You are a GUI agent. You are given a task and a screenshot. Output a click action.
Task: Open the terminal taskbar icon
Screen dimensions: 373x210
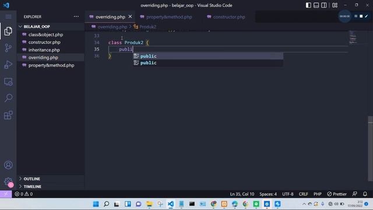tap(192, 204)
